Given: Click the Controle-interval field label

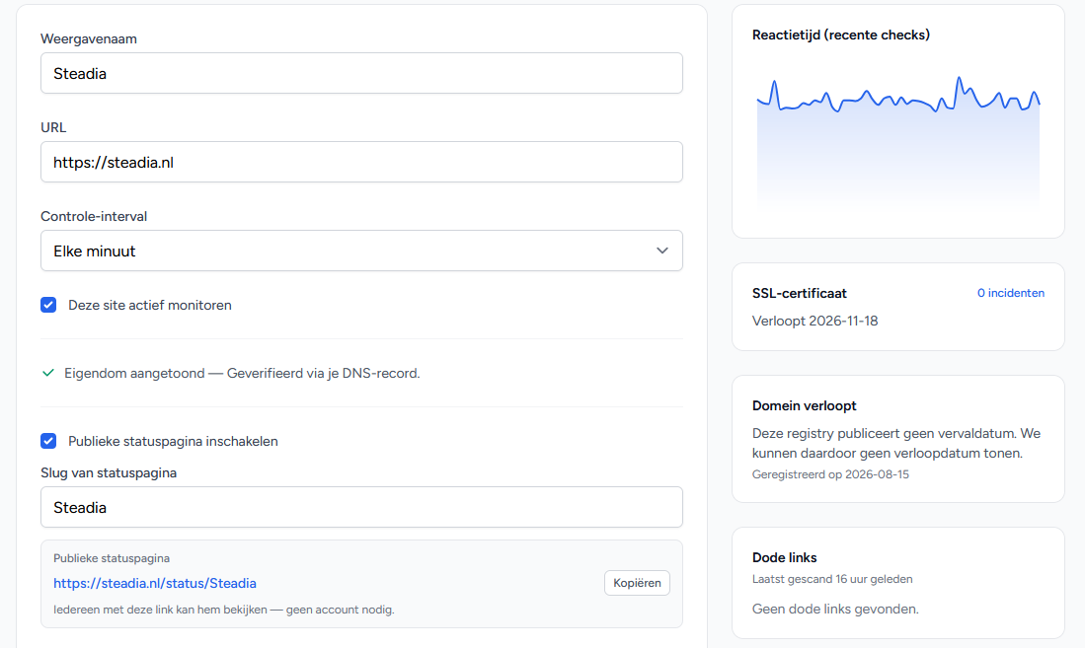Looking at the screenshot, I should point(94,216).
